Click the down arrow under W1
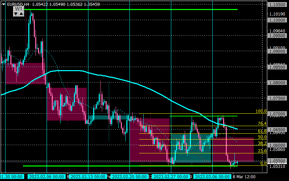Screen dimensions: 289x181 16,14
